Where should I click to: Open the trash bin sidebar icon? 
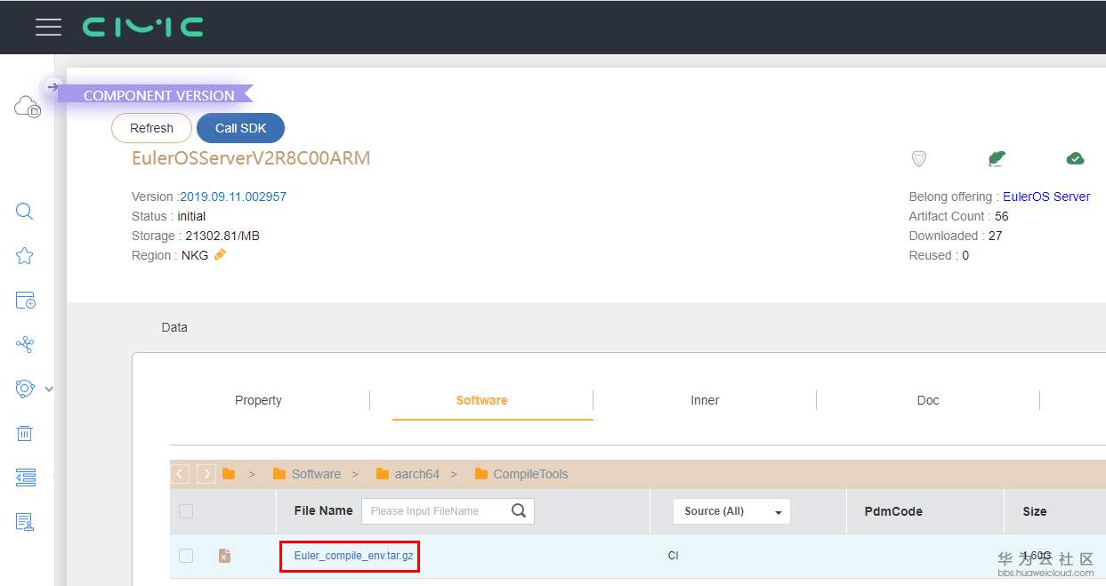(25, 433)
